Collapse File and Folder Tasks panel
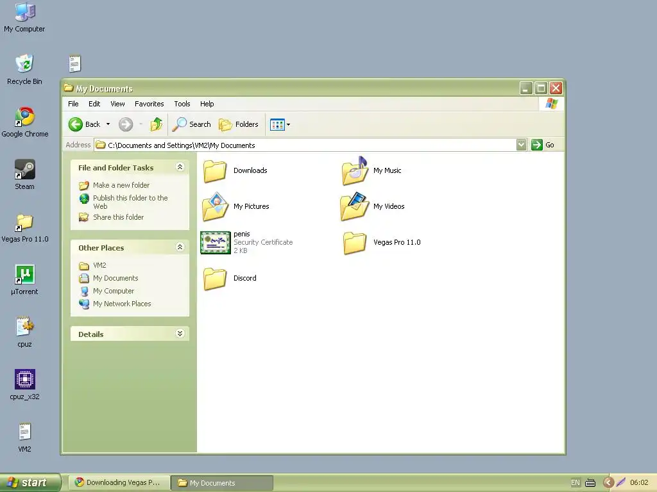Viewport: 657px width, 492px height. pyautogui.click(x=180, y=167)
